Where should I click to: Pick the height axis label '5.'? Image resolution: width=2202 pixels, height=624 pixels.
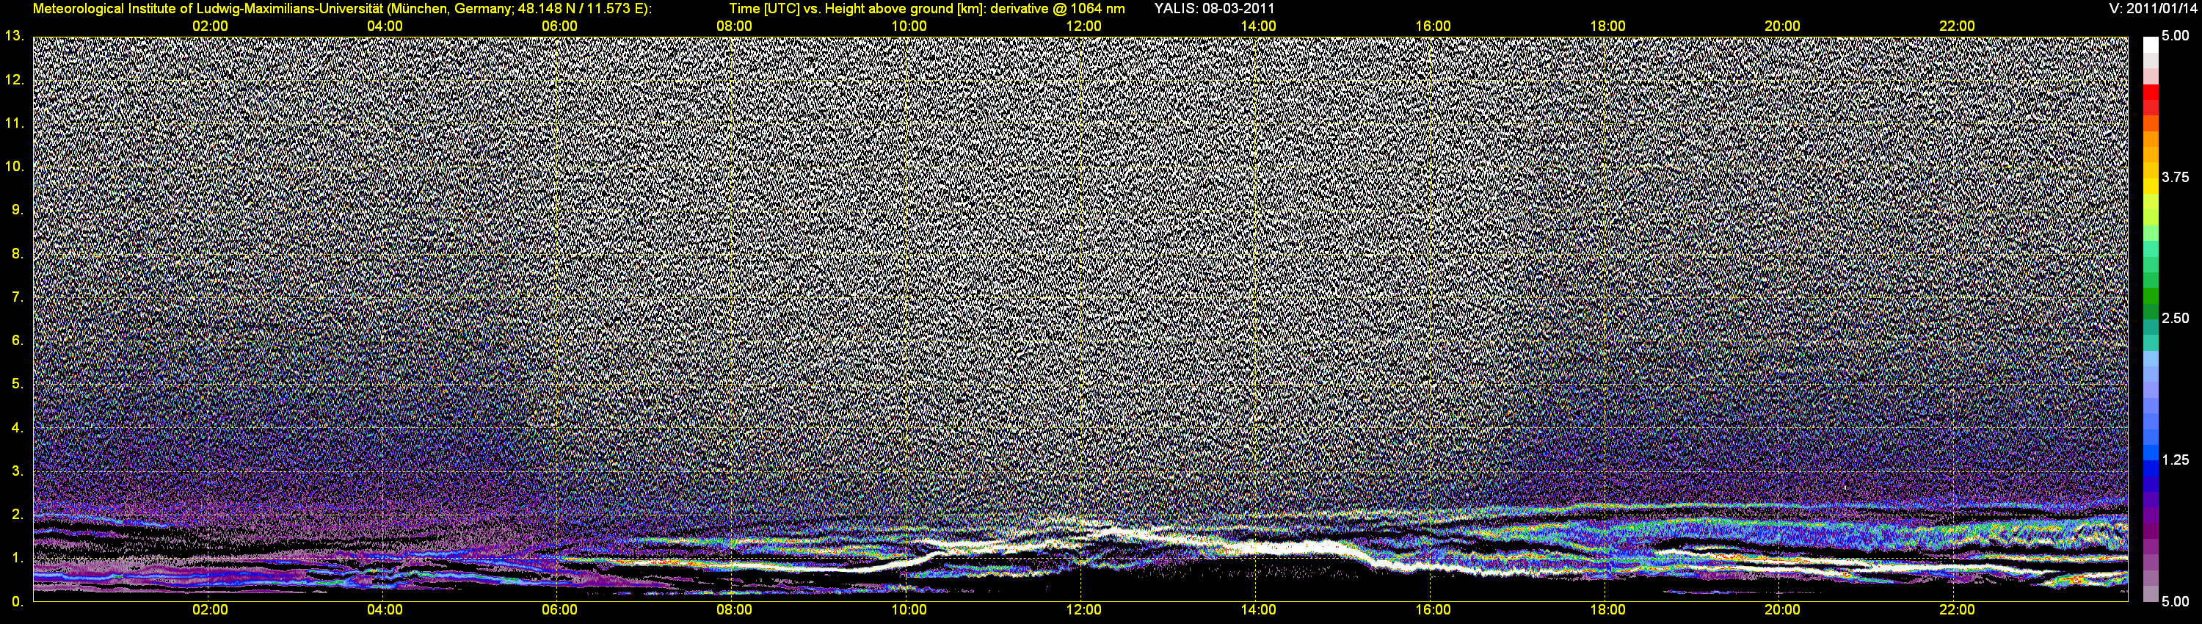coord(17,384)
